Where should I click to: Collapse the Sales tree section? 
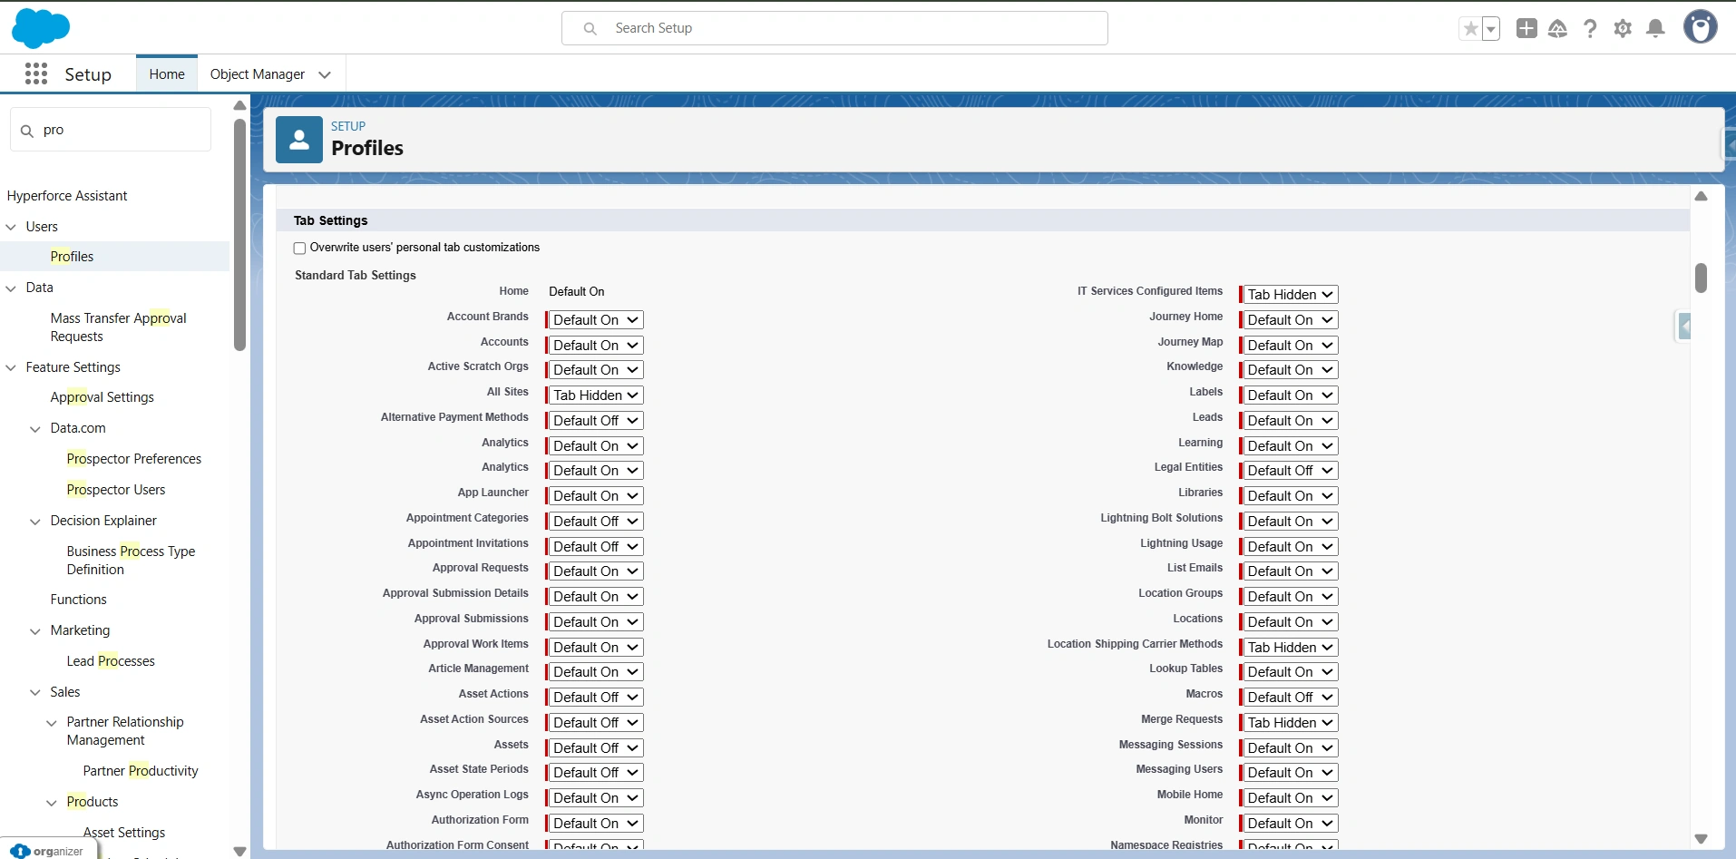pyautogui.click(x=34, y=691)
